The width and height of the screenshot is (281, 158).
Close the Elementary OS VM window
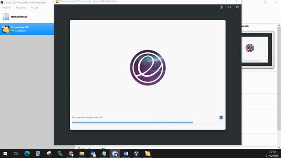(x=236, y=1)
